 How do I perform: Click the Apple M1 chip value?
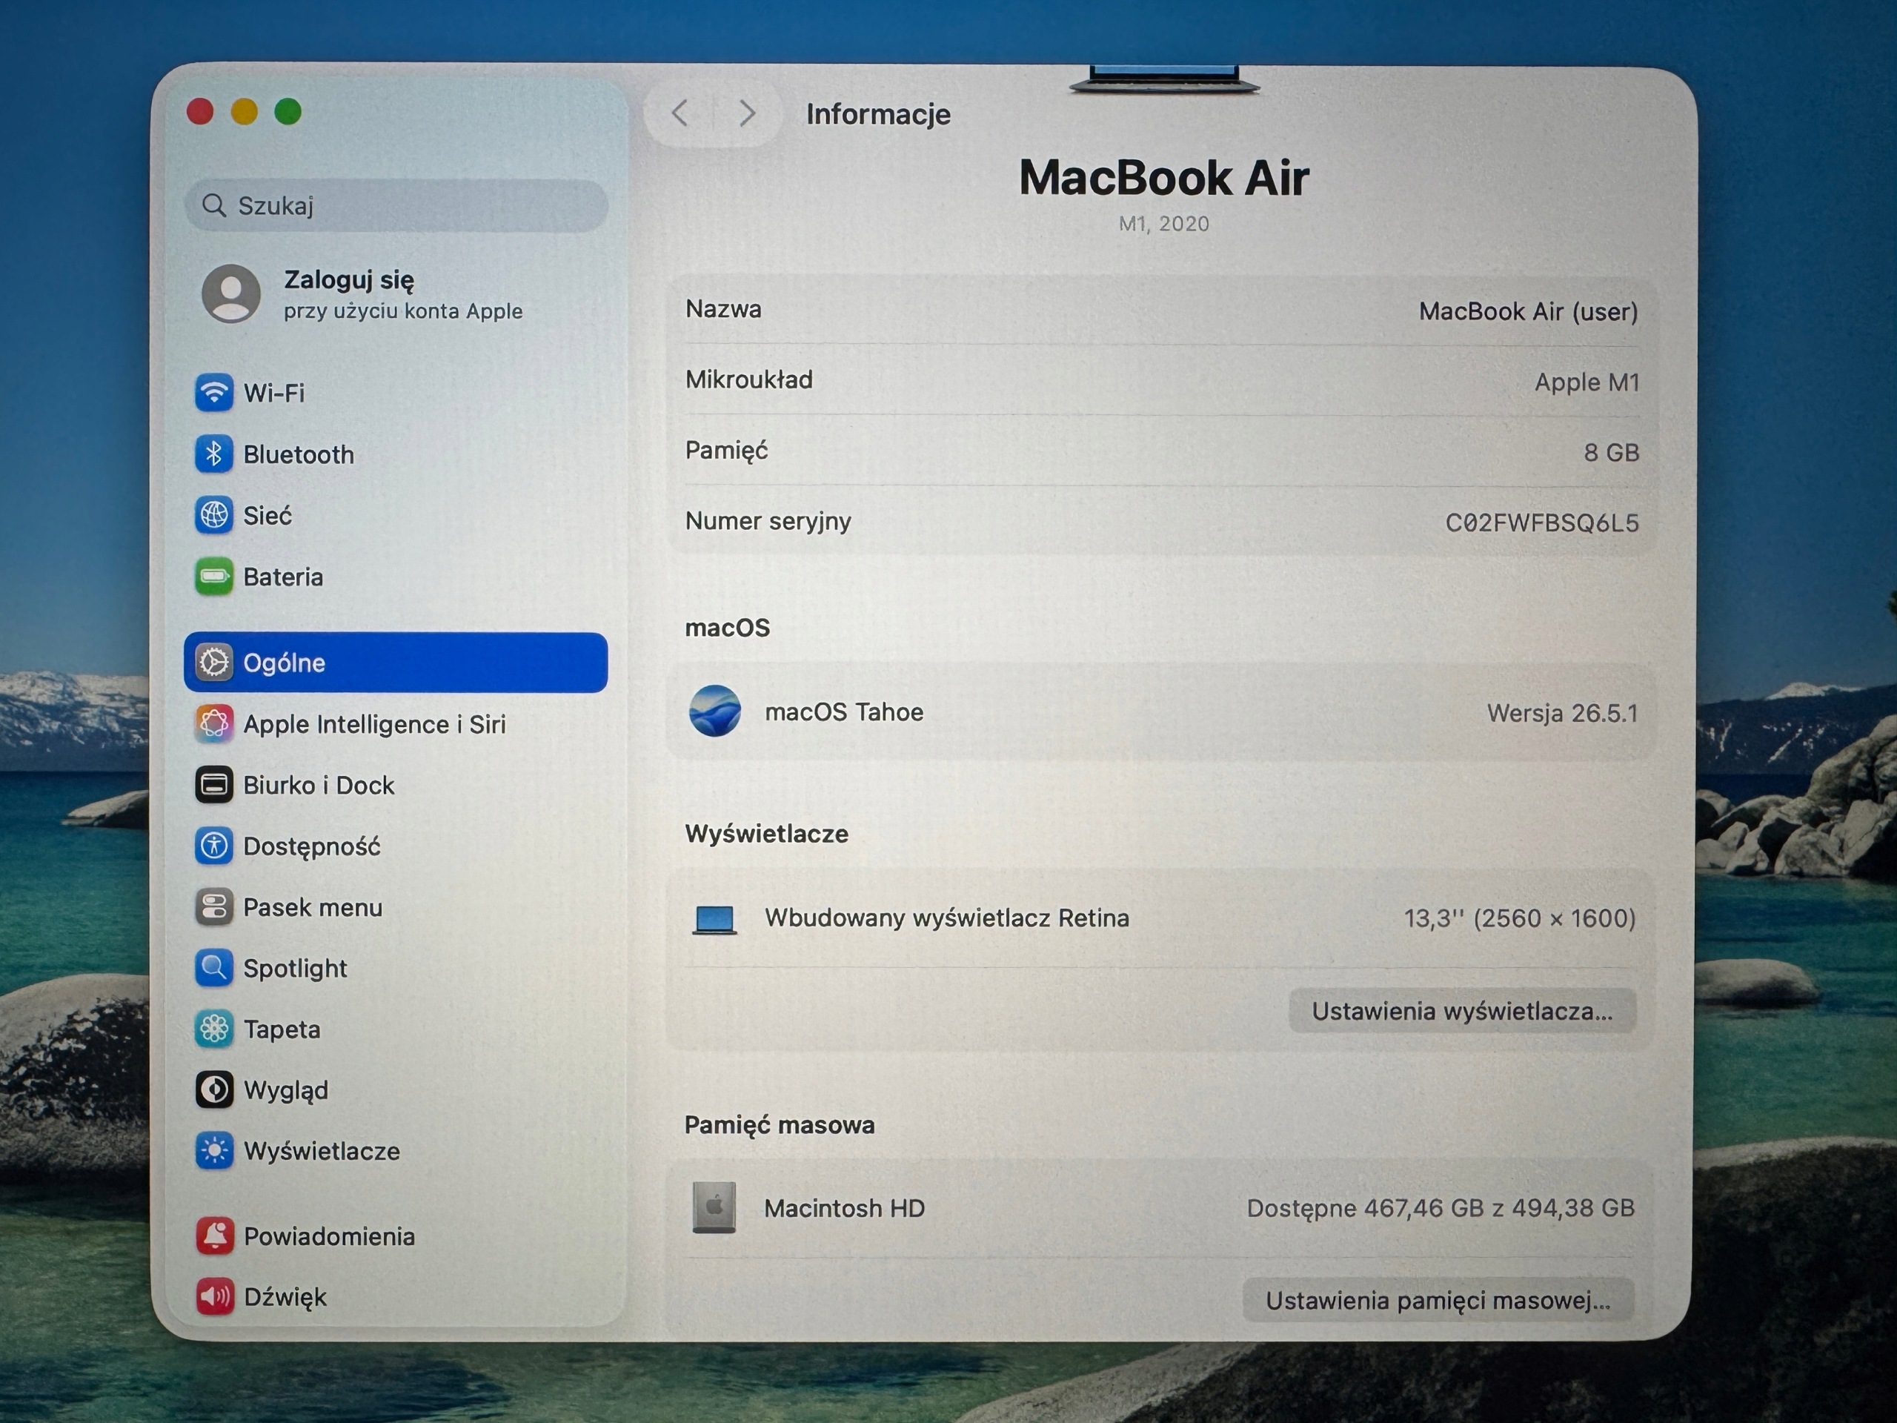point(1587,382)
